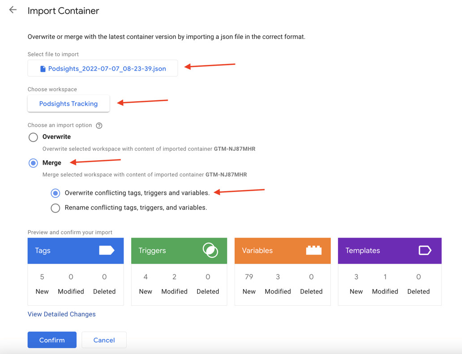Click Variables Modified count 3
The image size is (462, 354).
[x=278, y=277]
